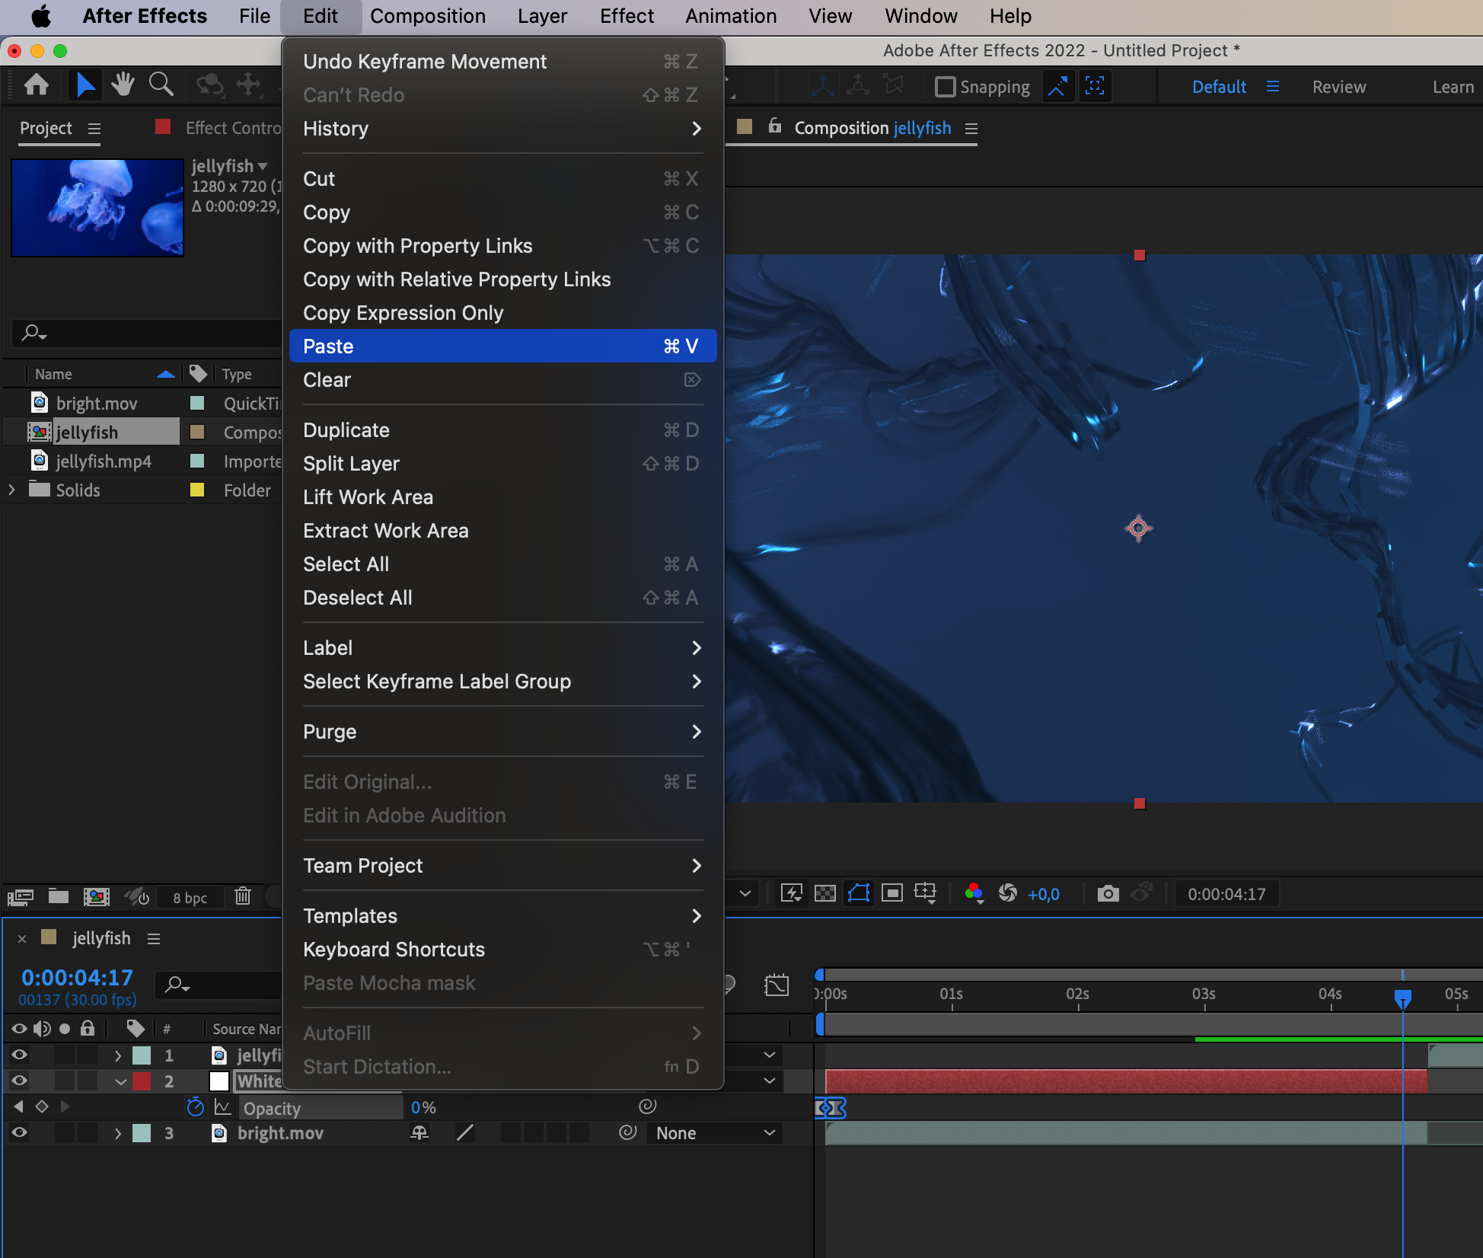Click new folder icon in Project panel
This screenshot has width=1483, height=1258.
tap(59, 896)
